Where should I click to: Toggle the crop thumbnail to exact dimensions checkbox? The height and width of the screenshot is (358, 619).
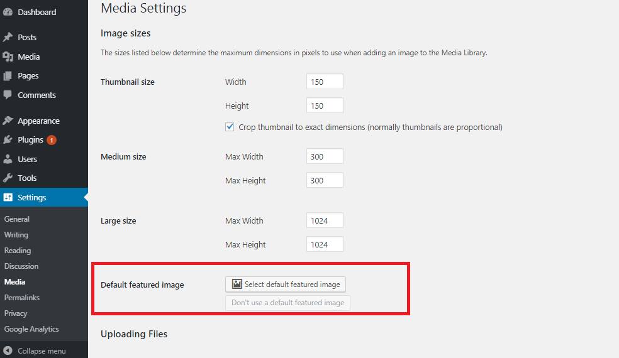tap(230, 127)
